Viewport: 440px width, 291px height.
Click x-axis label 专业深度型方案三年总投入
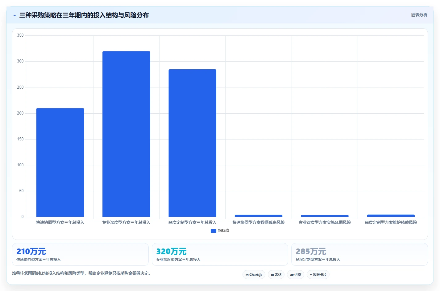point(126,222)
